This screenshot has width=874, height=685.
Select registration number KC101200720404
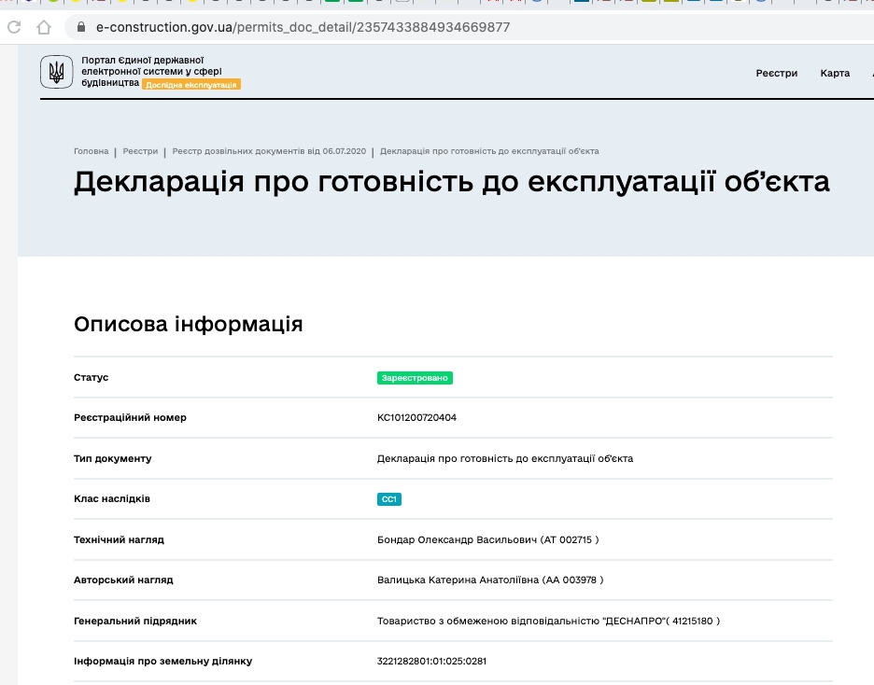click(417, 418)
